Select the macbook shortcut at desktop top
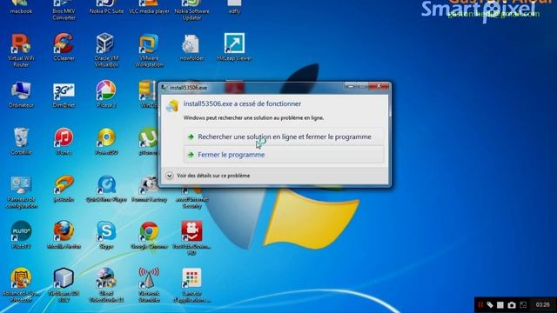The height and width of the screenshot is (313, 557). 21,7
